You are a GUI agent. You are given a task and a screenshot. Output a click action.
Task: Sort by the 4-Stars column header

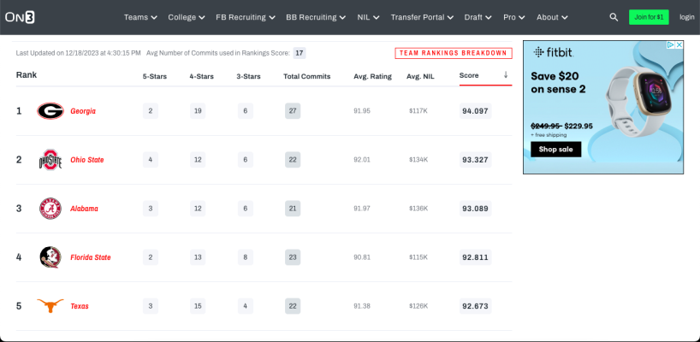201,76
